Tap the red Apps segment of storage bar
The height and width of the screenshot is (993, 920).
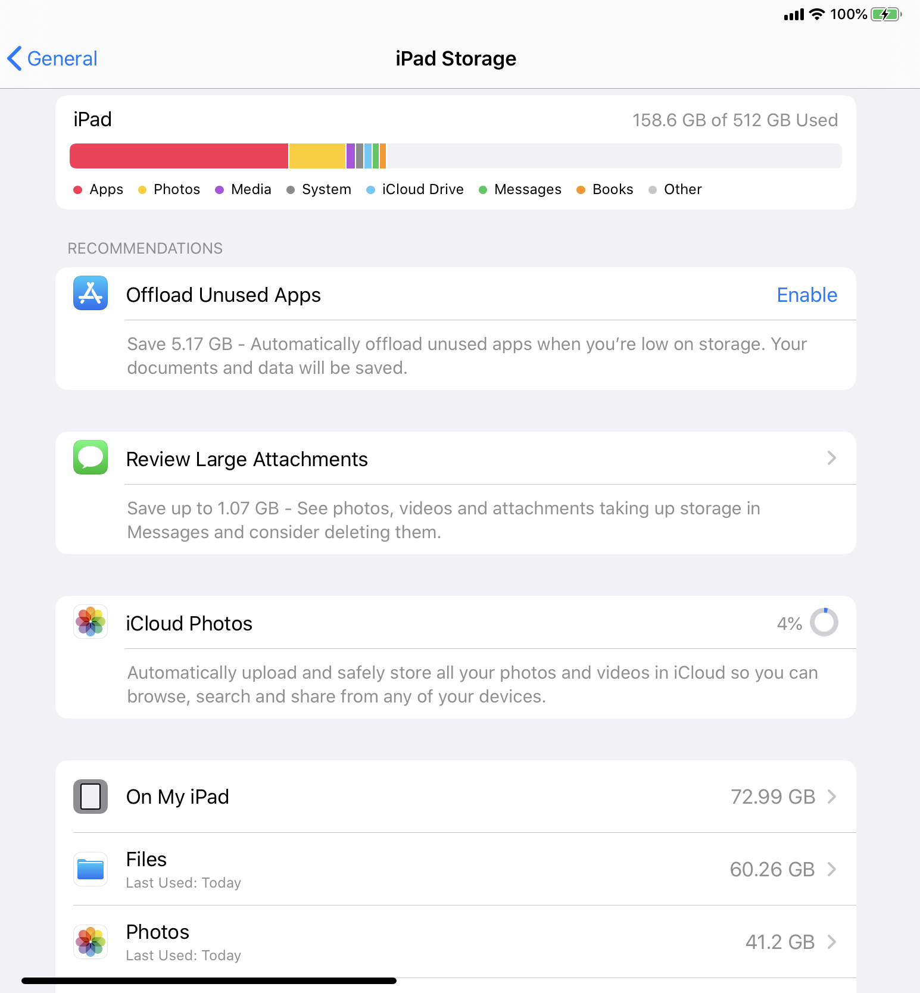tap(179, 156)
